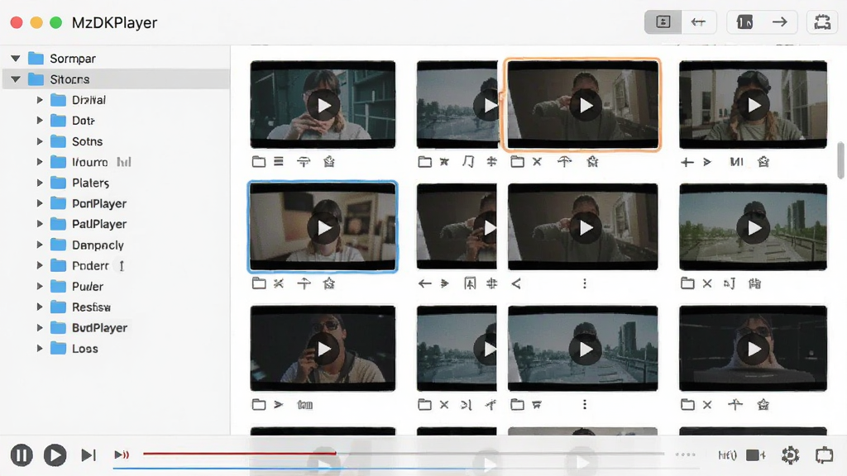Screen dimensions: 847x476
Task: Click the scissors icon under the blue-outlined thumbnail
Action: [279, 283]
